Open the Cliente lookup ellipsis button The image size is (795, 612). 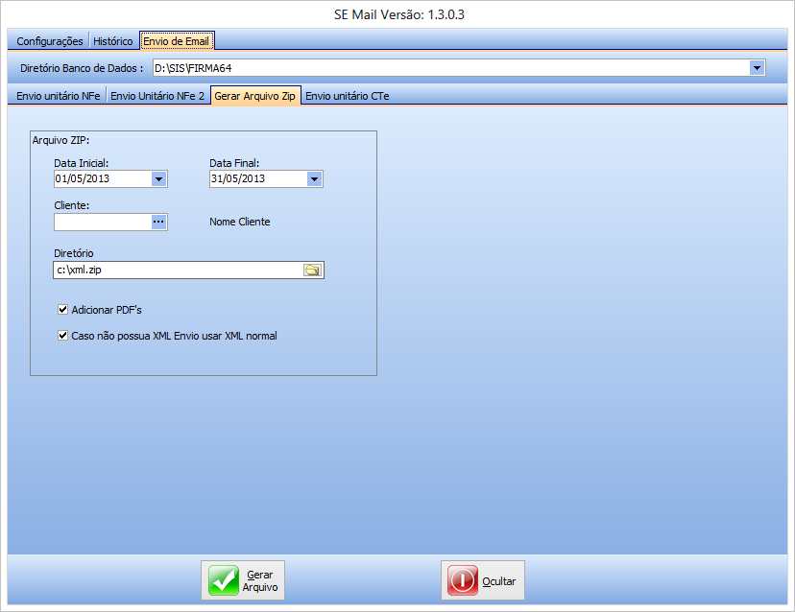point(158,222)
